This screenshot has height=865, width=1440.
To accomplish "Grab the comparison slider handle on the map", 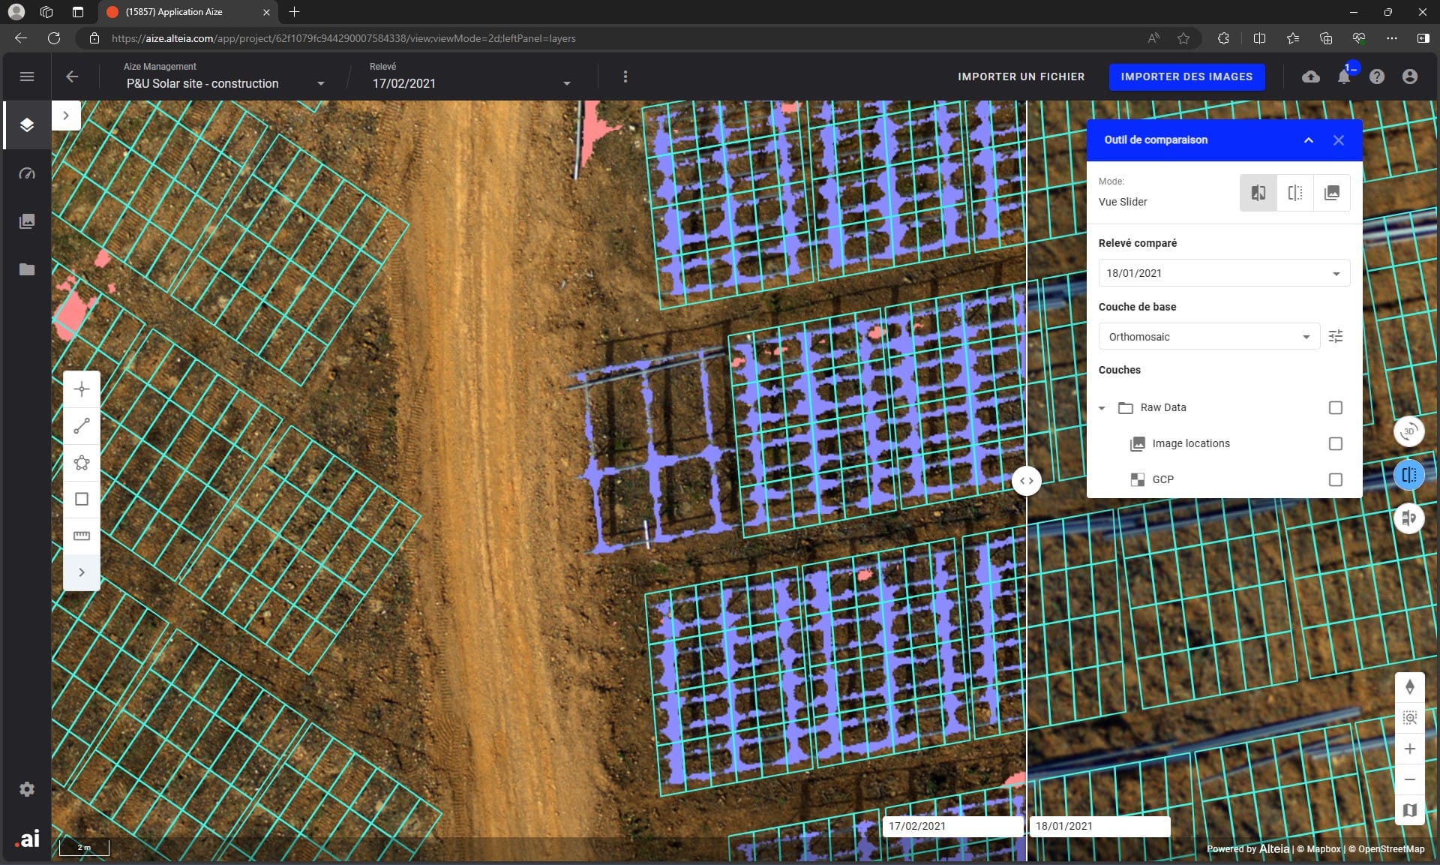I will pos(1027,481).
